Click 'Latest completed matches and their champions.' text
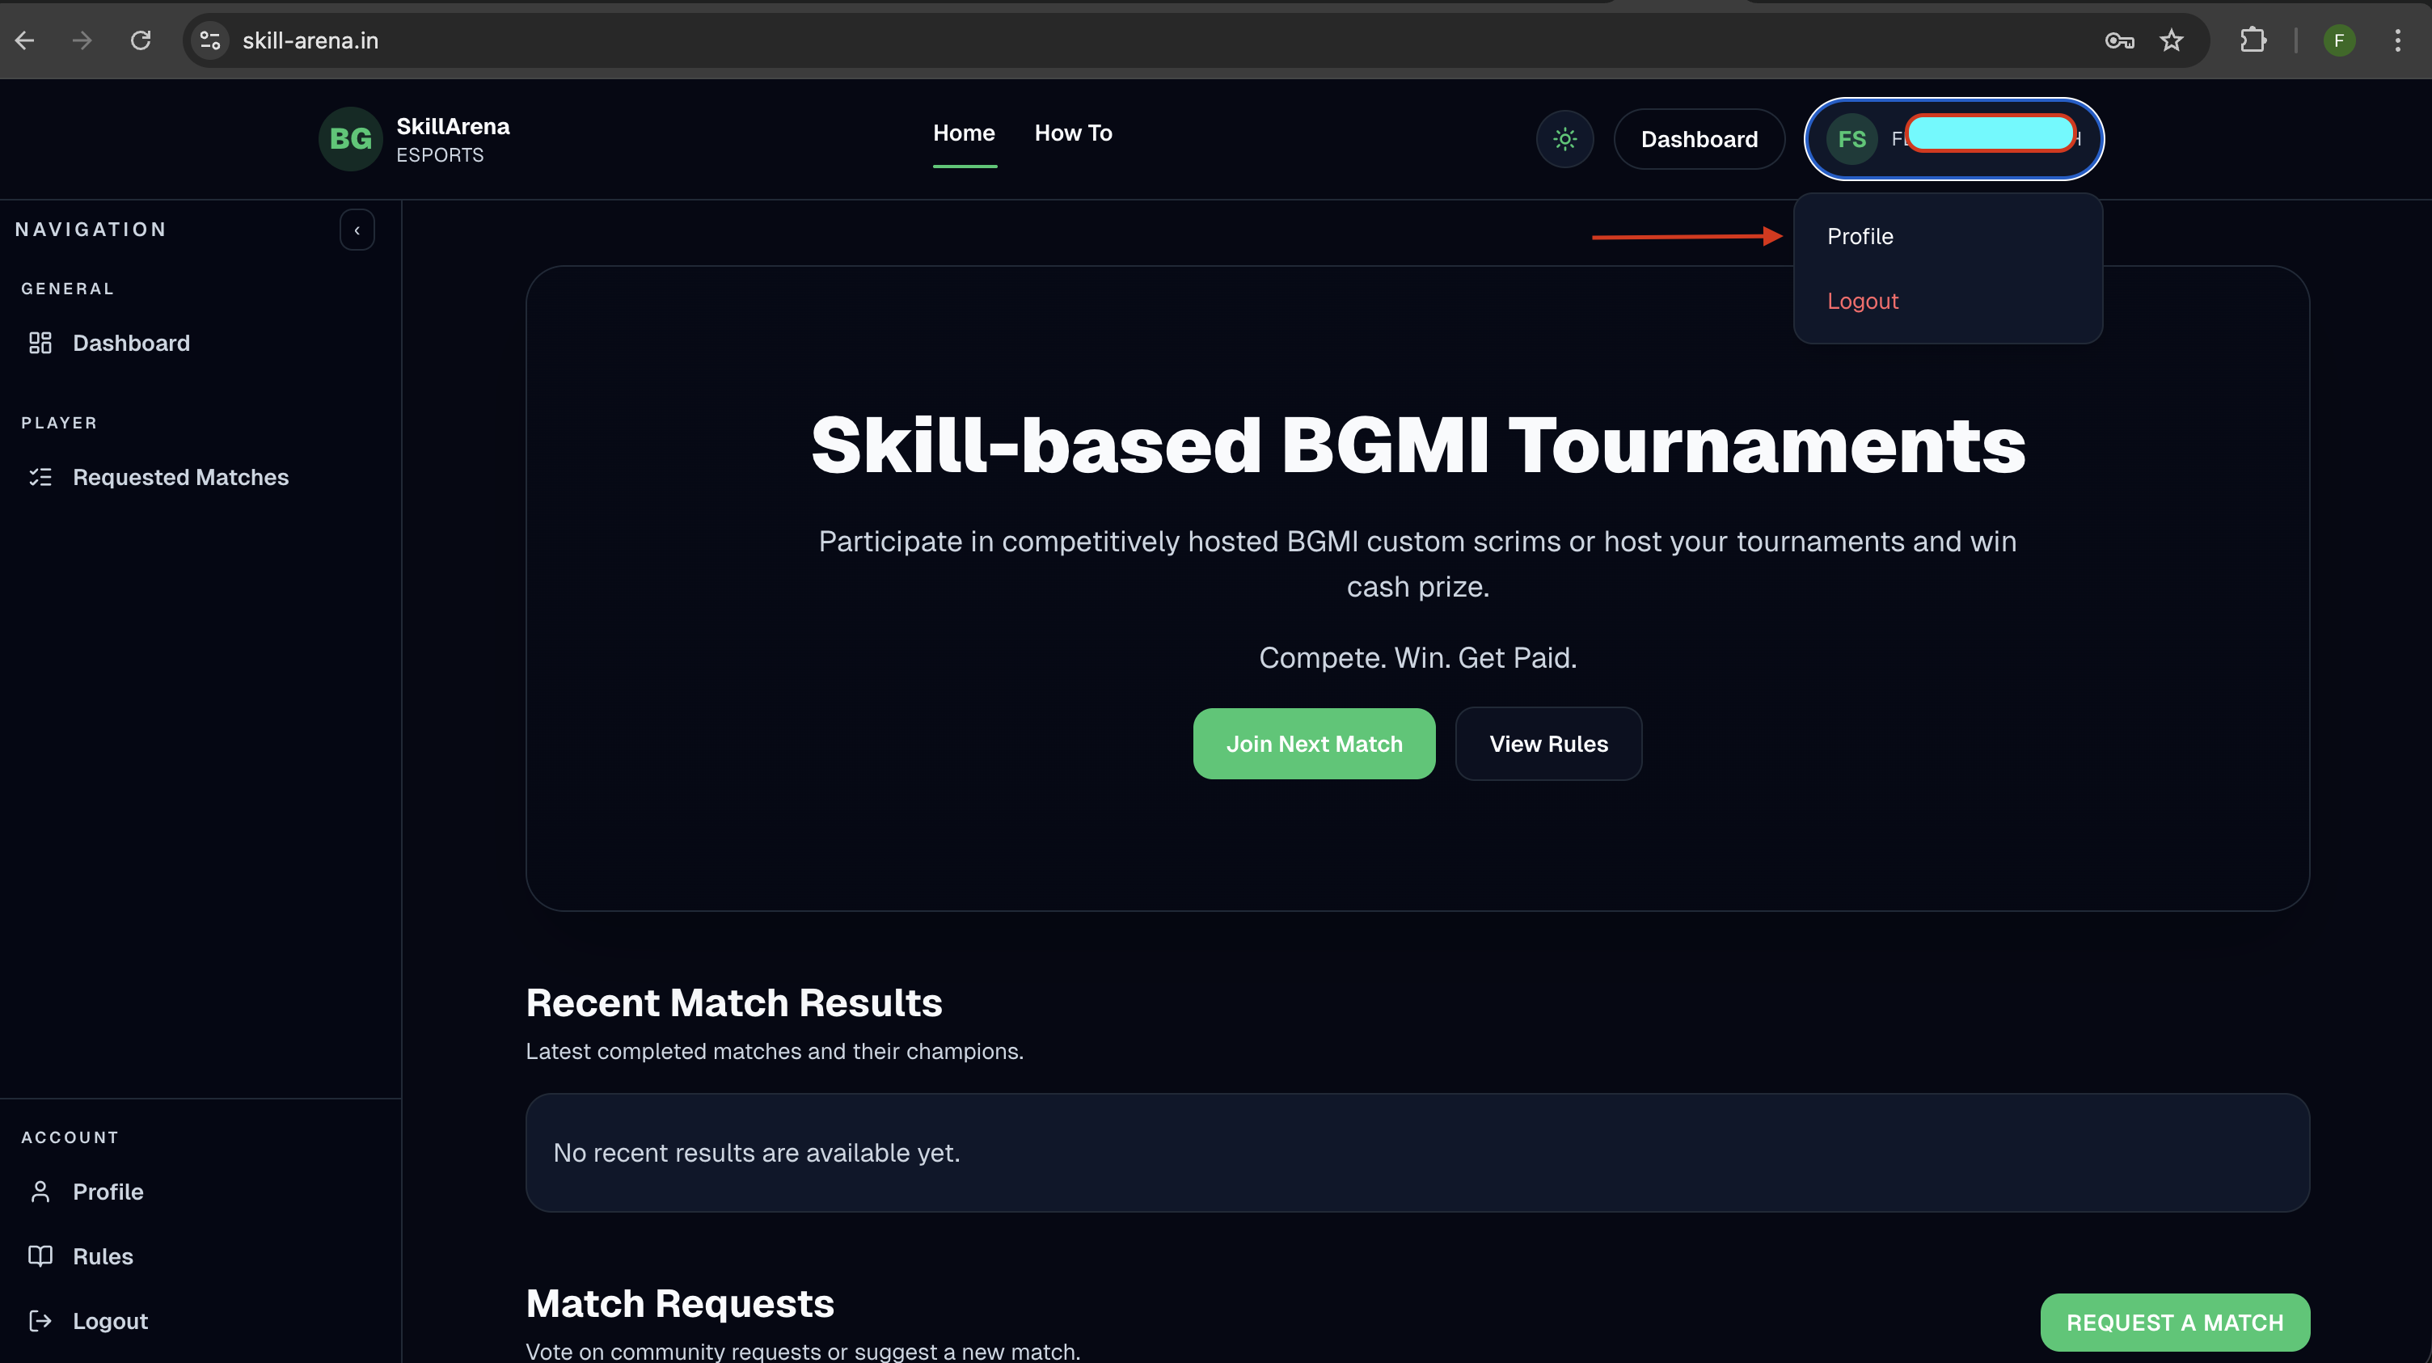 point(775,1051)
